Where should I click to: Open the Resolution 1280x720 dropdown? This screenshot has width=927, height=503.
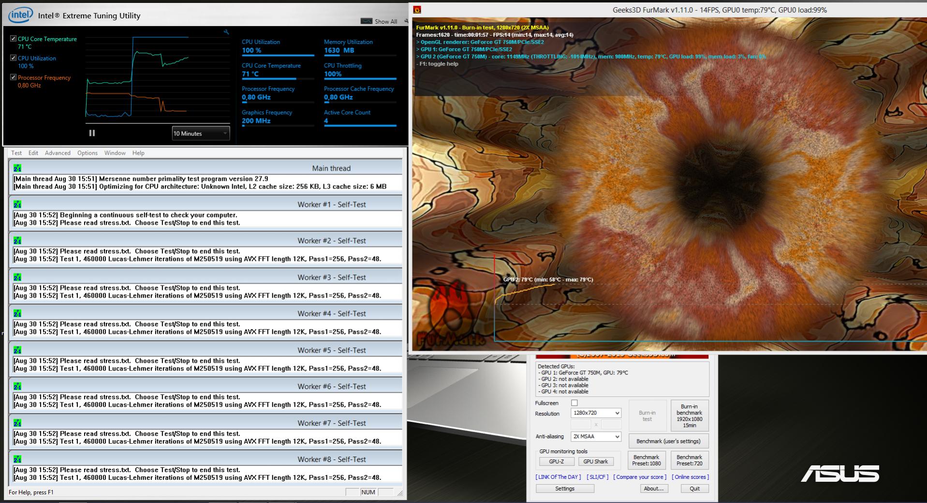click(x=596, y=413)
